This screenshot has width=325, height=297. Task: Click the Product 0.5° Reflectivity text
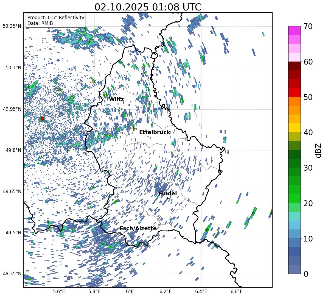point(56,18)
